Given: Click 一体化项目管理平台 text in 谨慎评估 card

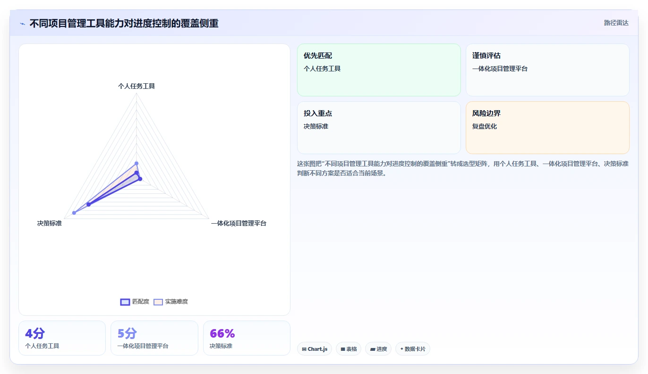Looking at the screenshot, I should click(500, 69).
